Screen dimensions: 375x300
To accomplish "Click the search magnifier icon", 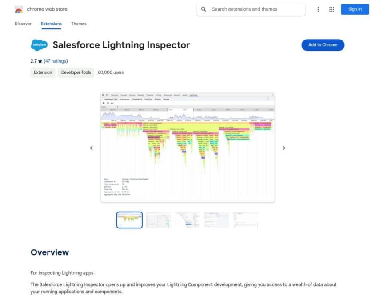I will [203, 9].
